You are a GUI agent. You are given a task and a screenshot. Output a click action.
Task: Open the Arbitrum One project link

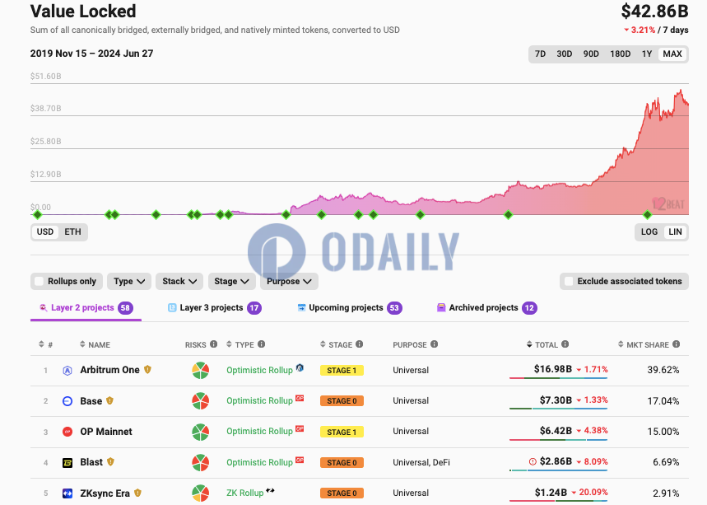point(110,370)
